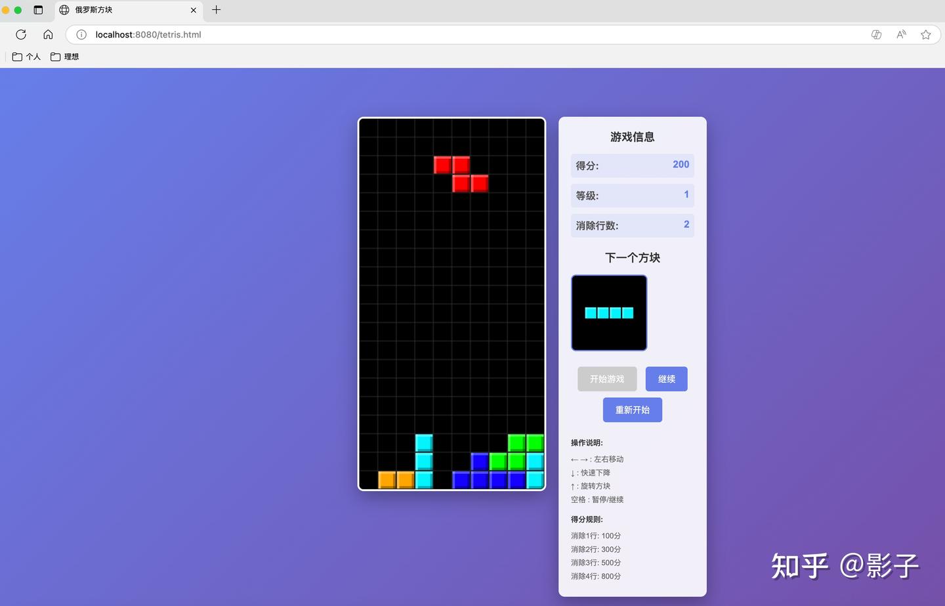Click the disabled 开始游戏 button
The image size is (945, 606).
click(x=606, y=379)
